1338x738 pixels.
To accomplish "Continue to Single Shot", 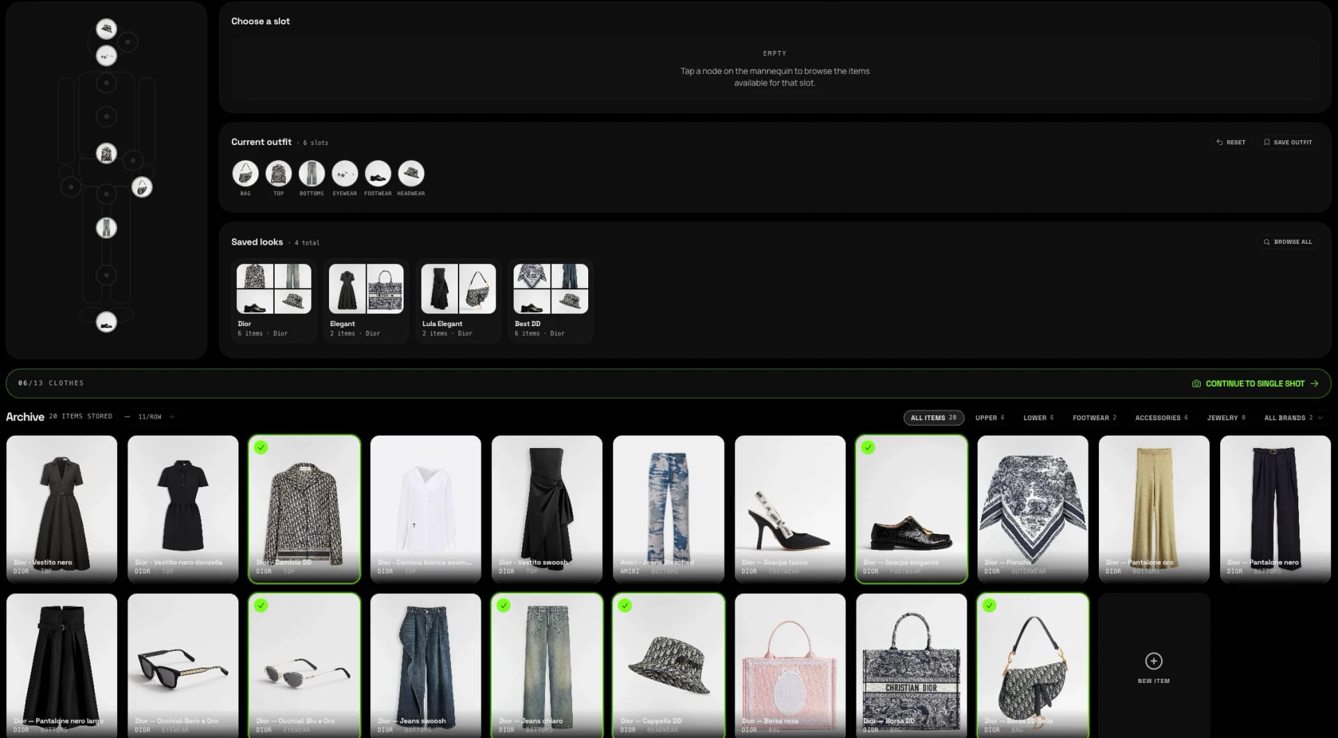I will (x=1255, y=383).
